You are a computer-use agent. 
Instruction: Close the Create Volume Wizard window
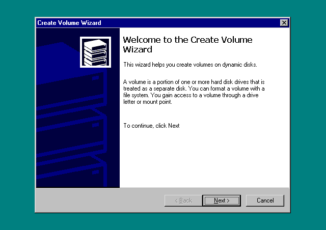(284, 23)
